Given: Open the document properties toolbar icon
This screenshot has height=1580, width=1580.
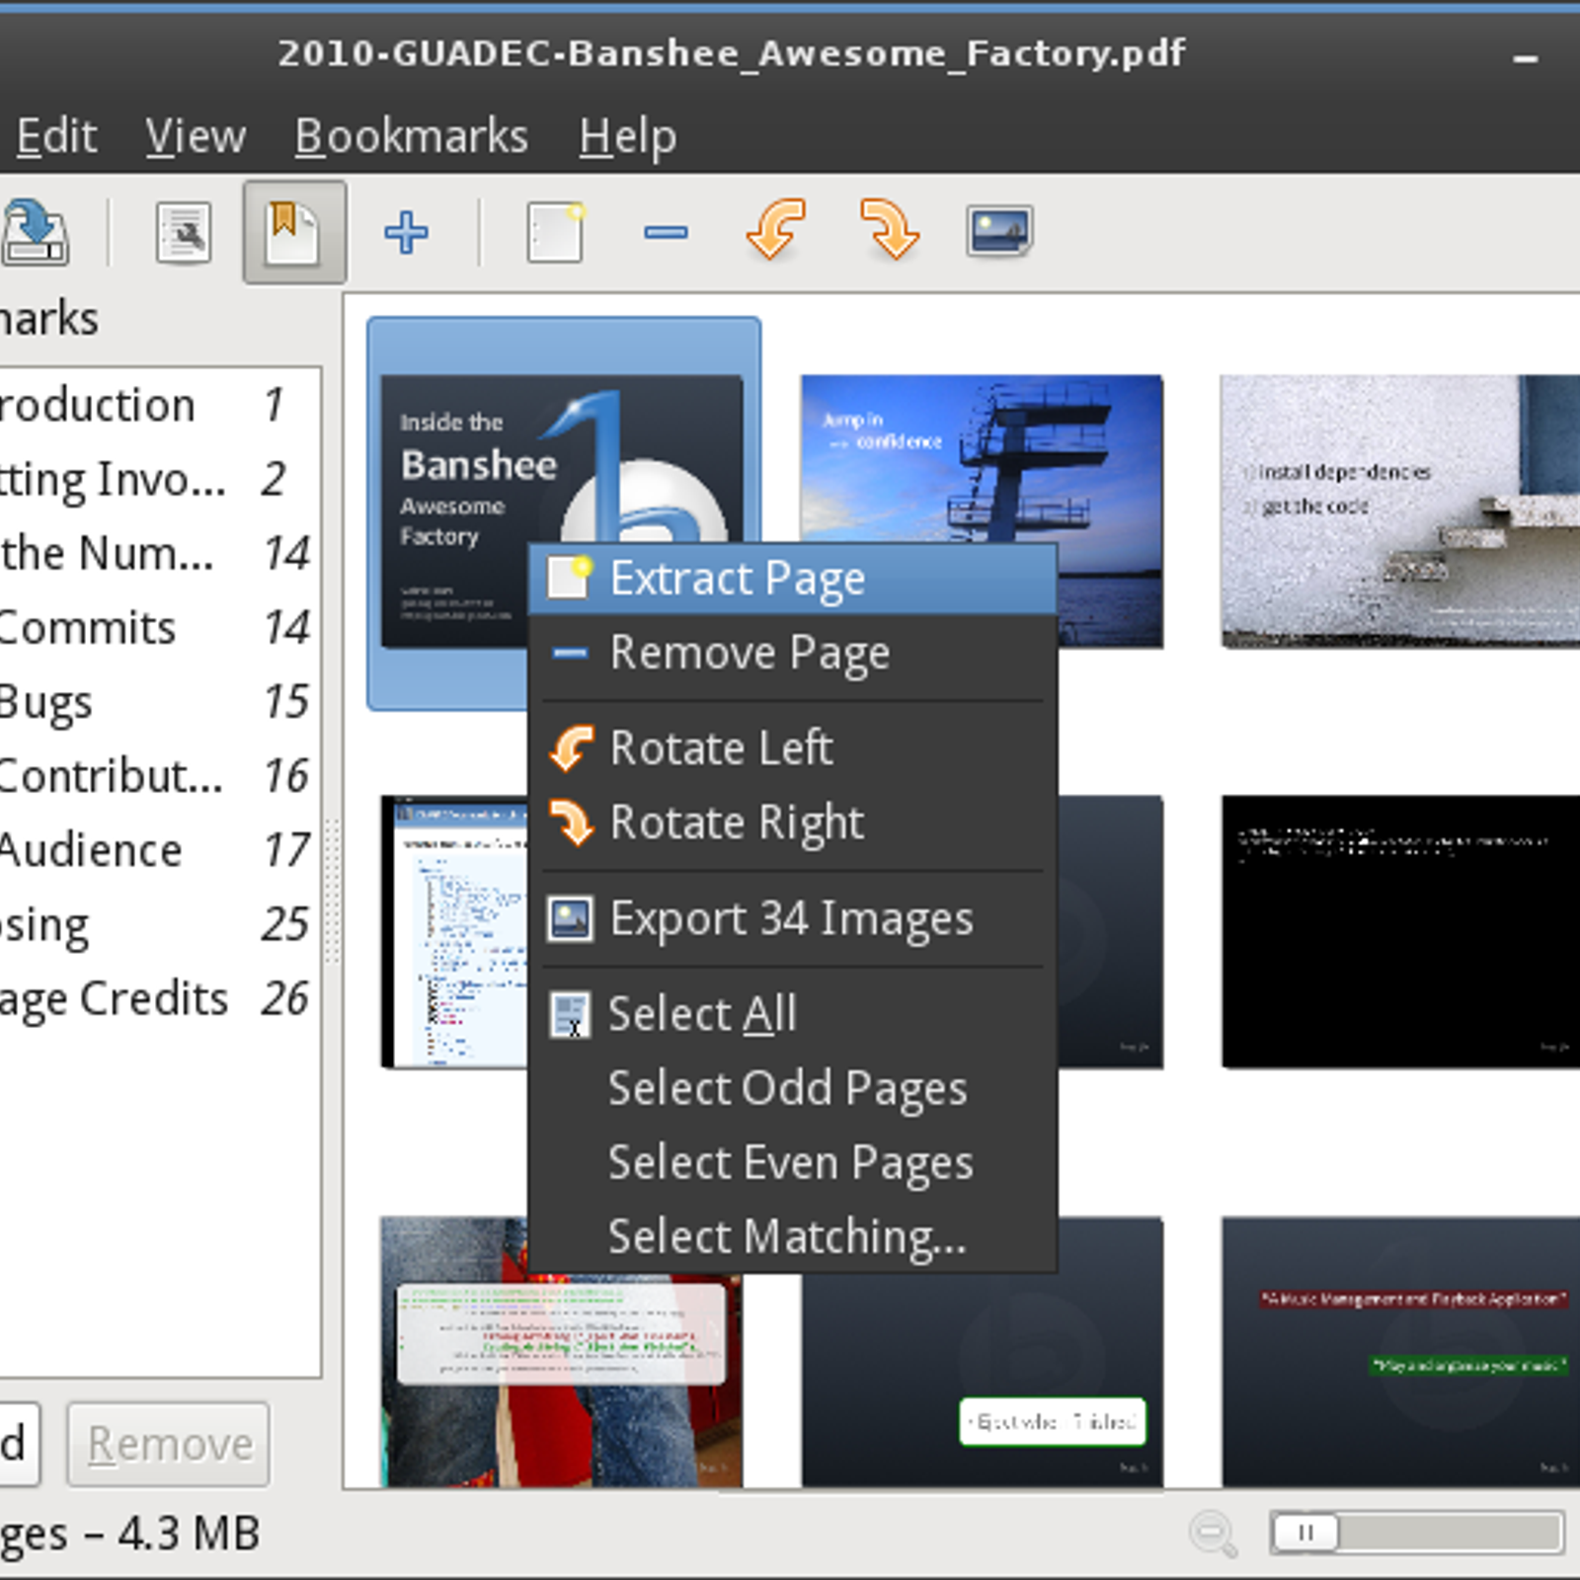Looking at the screenshot, I should point(184,233).
